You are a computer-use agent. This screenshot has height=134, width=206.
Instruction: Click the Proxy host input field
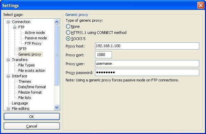(x=147, y=46)
